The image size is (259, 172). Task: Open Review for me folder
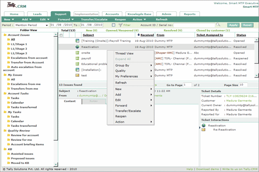pos(21,140)
